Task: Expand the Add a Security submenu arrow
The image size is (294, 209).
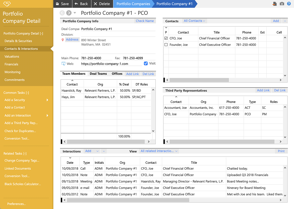Action: [x=47, y=100]
